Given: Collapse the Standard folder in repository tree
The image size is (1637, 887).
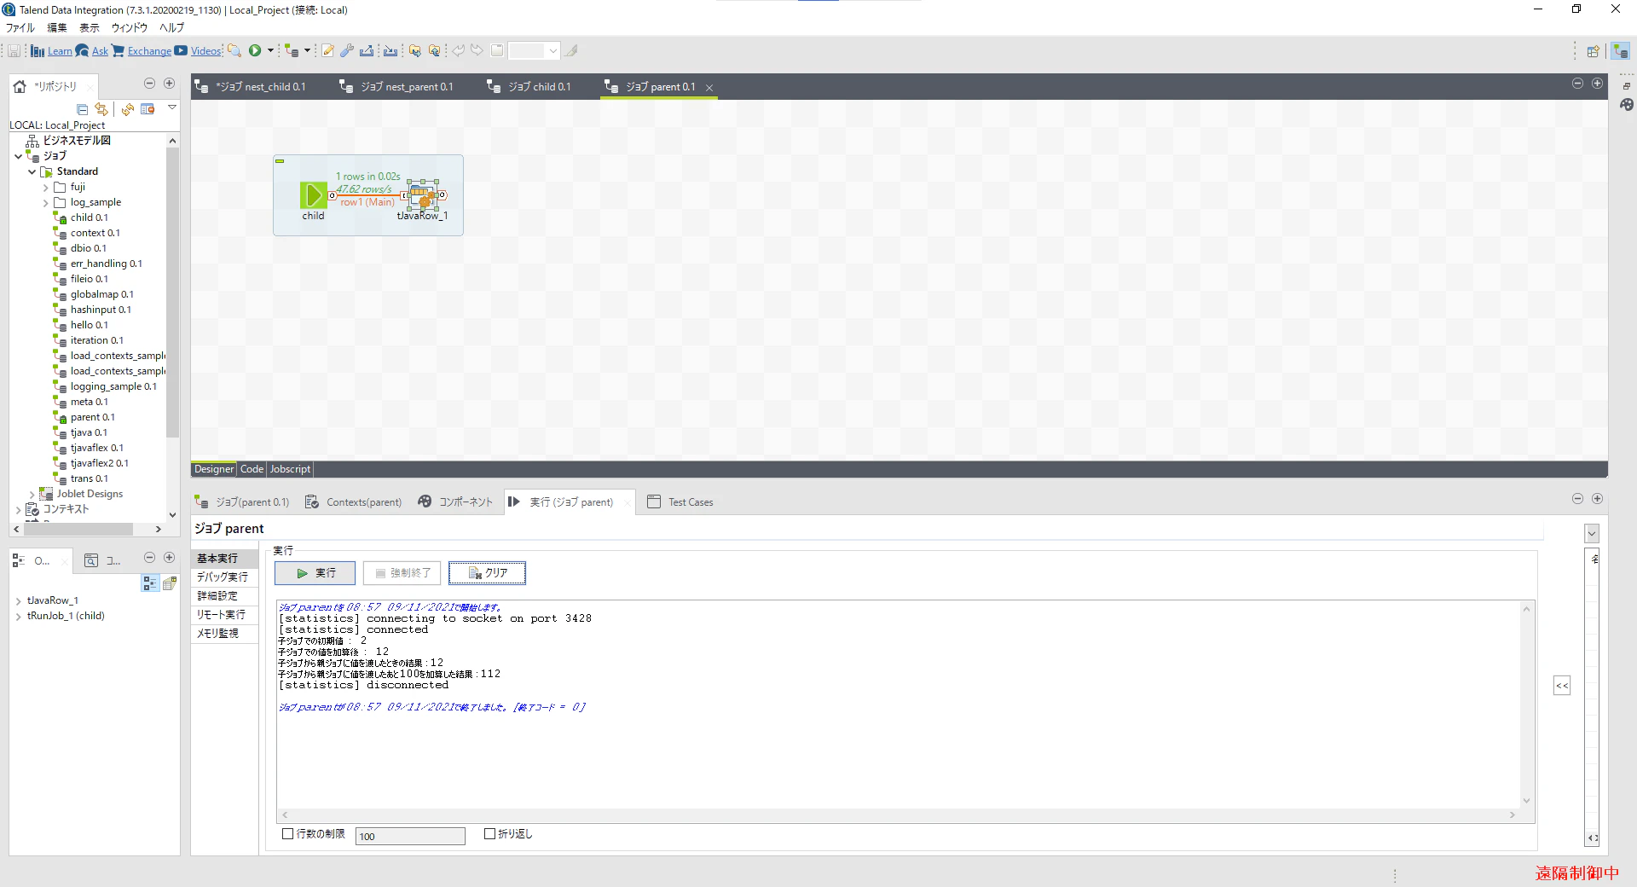Looking at the screenshot, I should coord(32,171).
